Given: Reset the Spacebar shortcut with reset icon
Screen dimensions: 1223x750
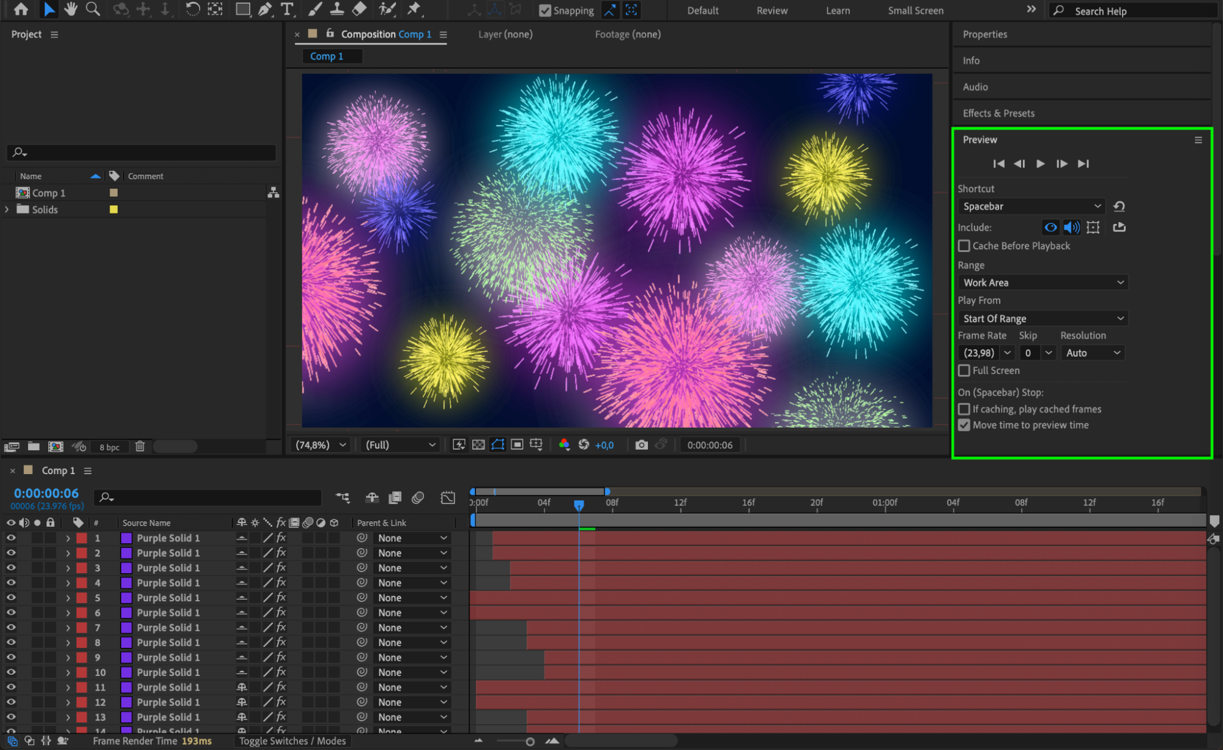Looking at the screenshot, I should 1119,206.
